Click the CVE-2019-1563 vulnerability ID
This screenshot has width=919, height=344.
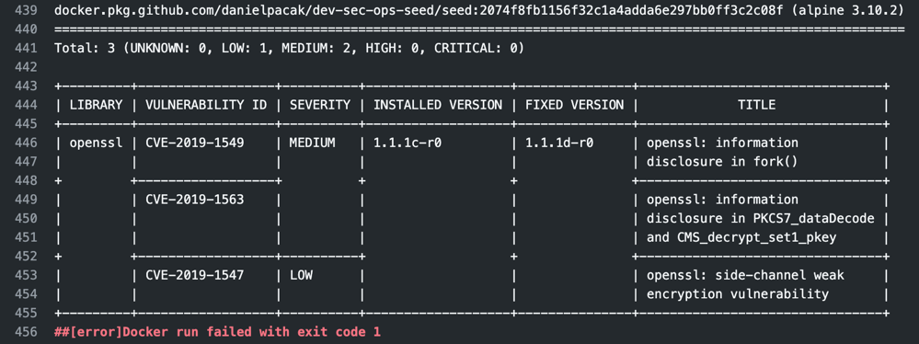click(195, 200)
